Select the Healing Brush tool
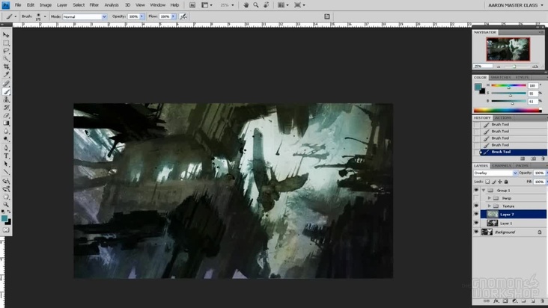 [6, 84]
